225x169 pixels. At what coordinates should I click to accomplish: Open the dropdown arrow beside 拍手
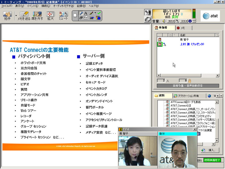pos(16,15)
